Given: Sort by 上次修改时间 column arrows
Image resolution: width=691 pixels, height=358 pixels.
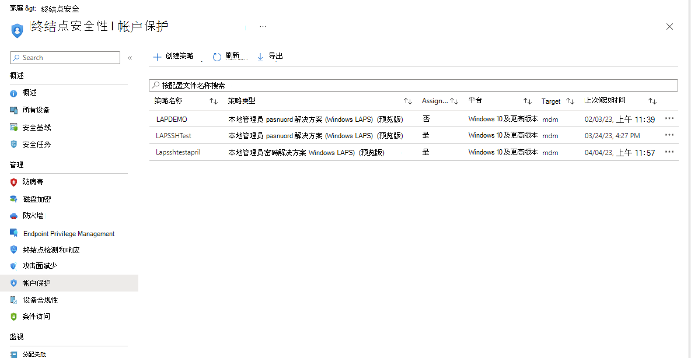Looking at the screenshot, I should pos(652,101).
